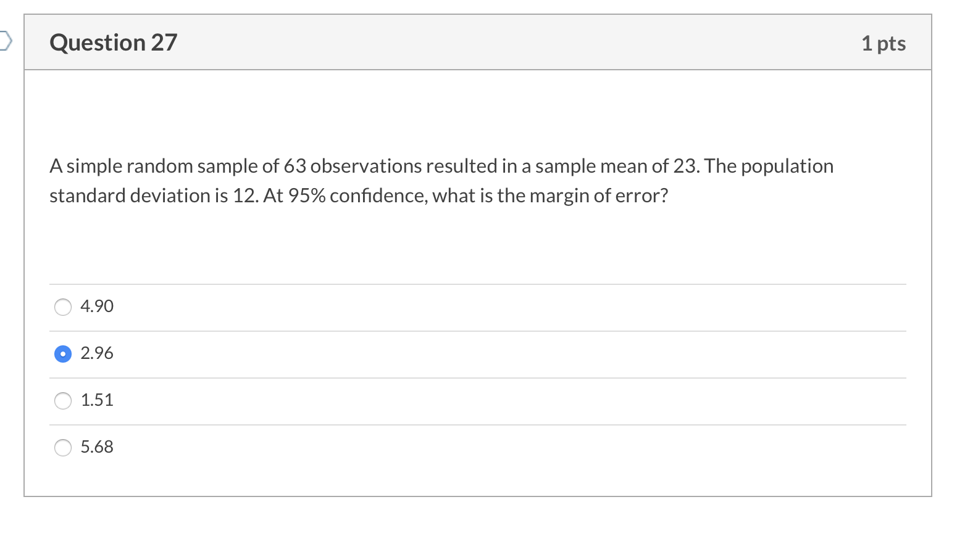Click the text label 4.90
Viewport: 978px width, 539px height.
[x=96, y=307]
